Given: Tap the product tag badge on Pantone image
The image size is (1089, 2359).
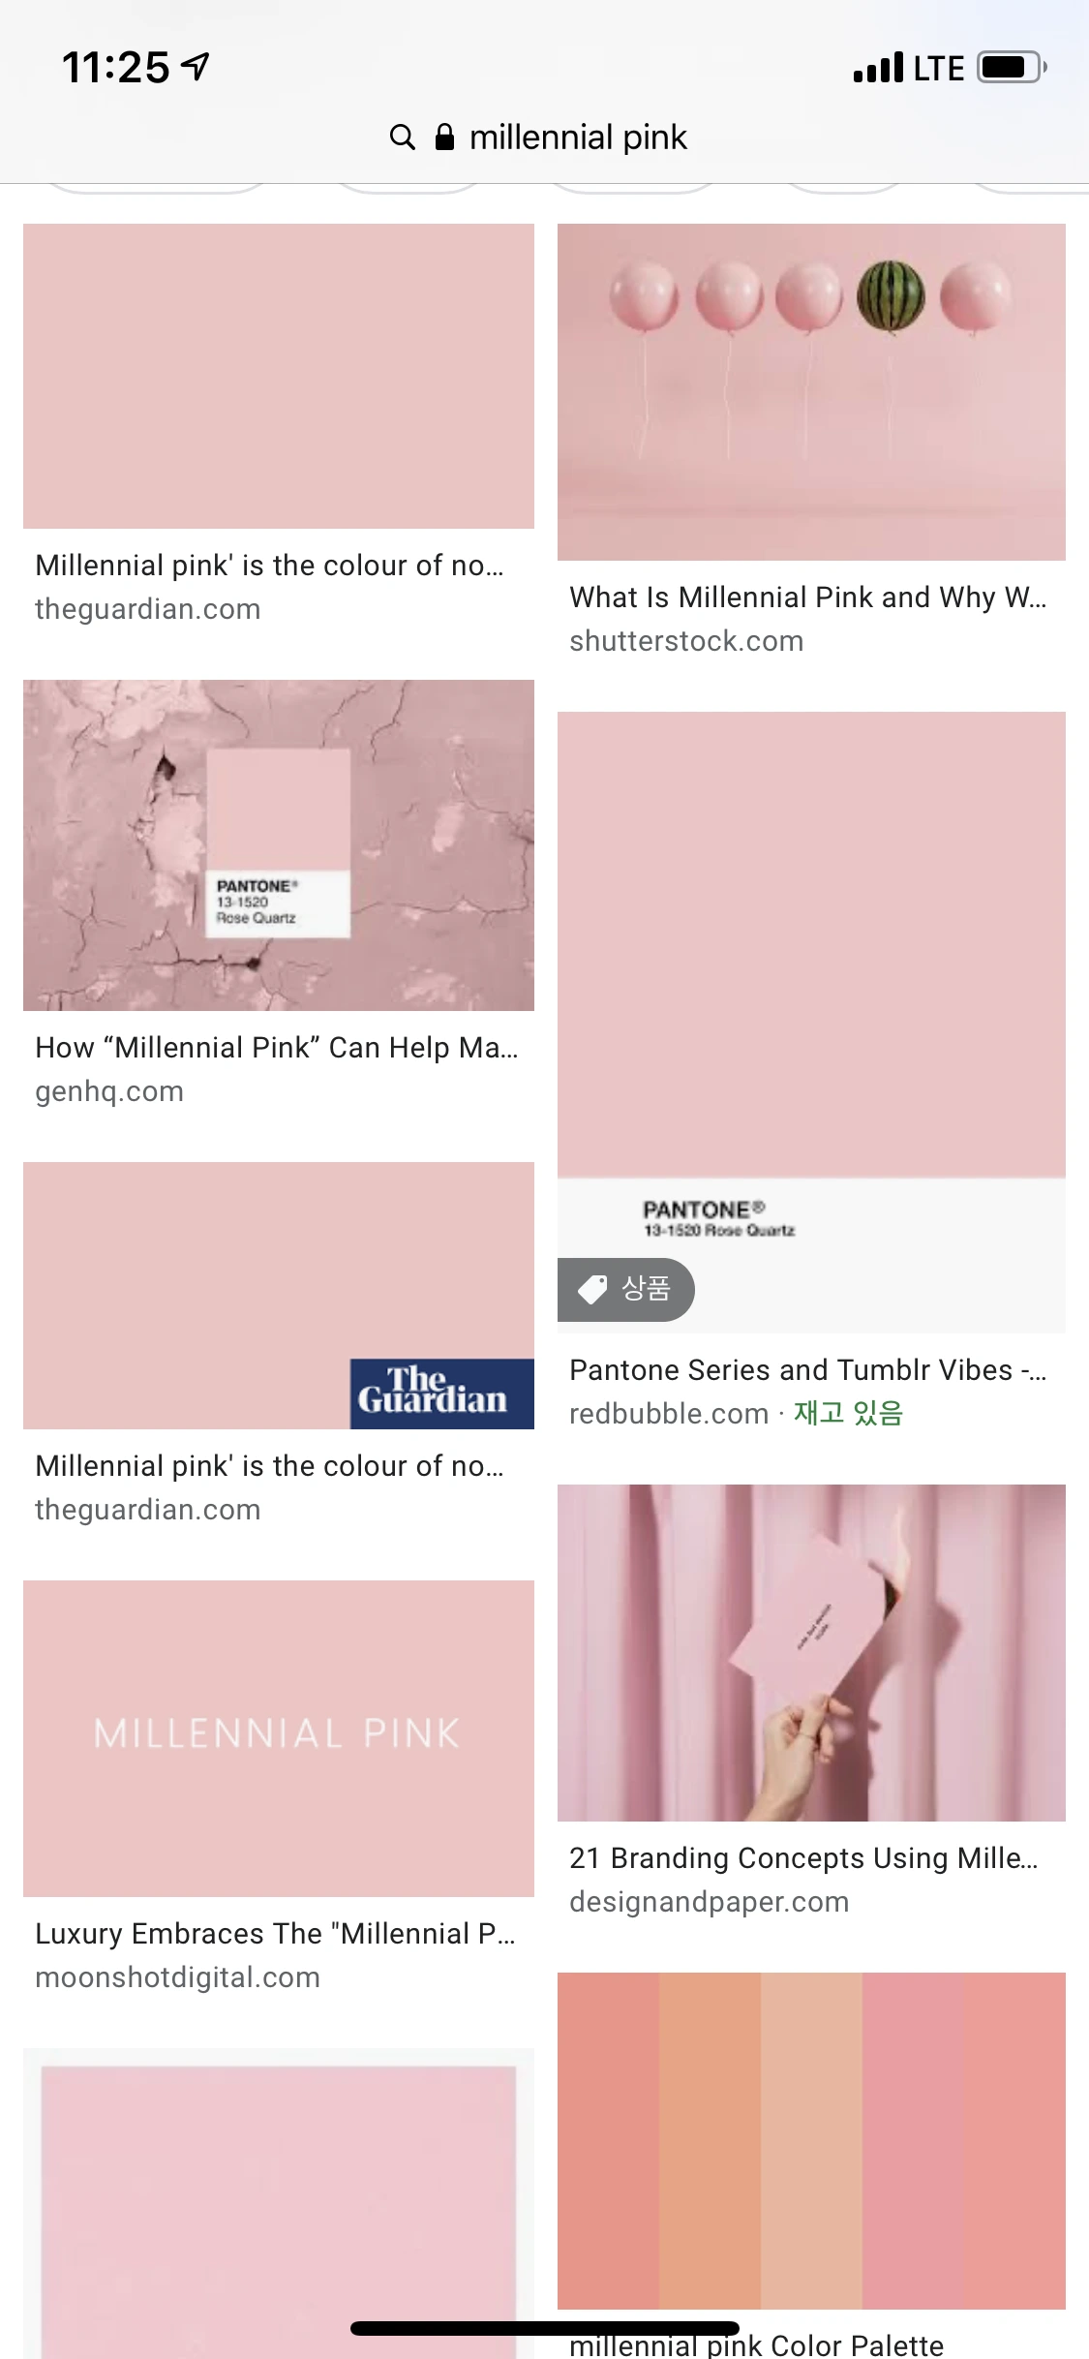Looking at the screenshot, I should point(625,1289).
